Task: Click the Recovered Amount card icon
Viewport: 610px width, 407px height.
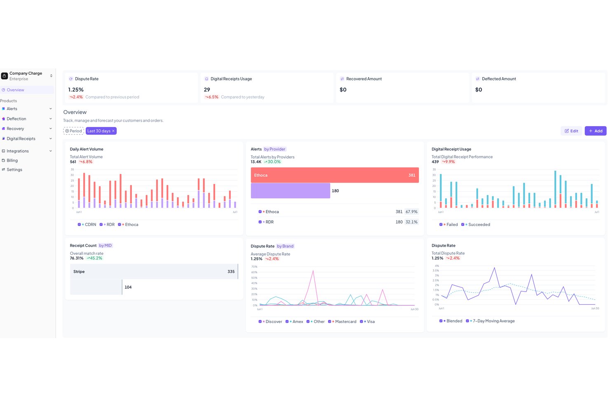Action: click(342, 79)
